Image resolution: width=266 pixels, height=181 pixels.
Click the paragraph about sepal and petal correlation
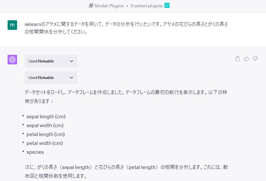coord(127,171)
